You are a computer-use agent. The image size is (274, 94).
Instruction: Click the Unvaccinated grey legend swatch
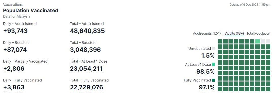[213, 49]
